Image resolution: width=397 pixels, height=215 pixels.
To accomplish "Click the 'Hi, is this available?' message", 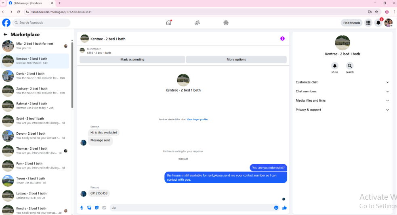I will [104, 133].
